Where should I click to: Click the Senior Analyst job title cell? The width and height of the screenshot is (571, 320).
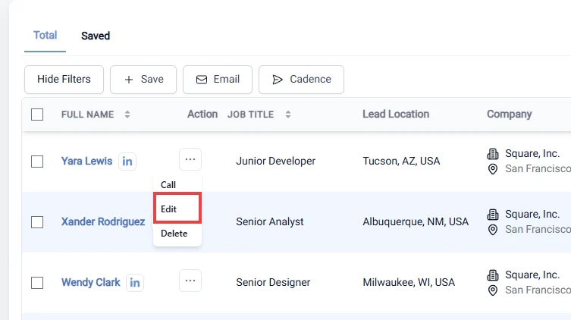270,221
